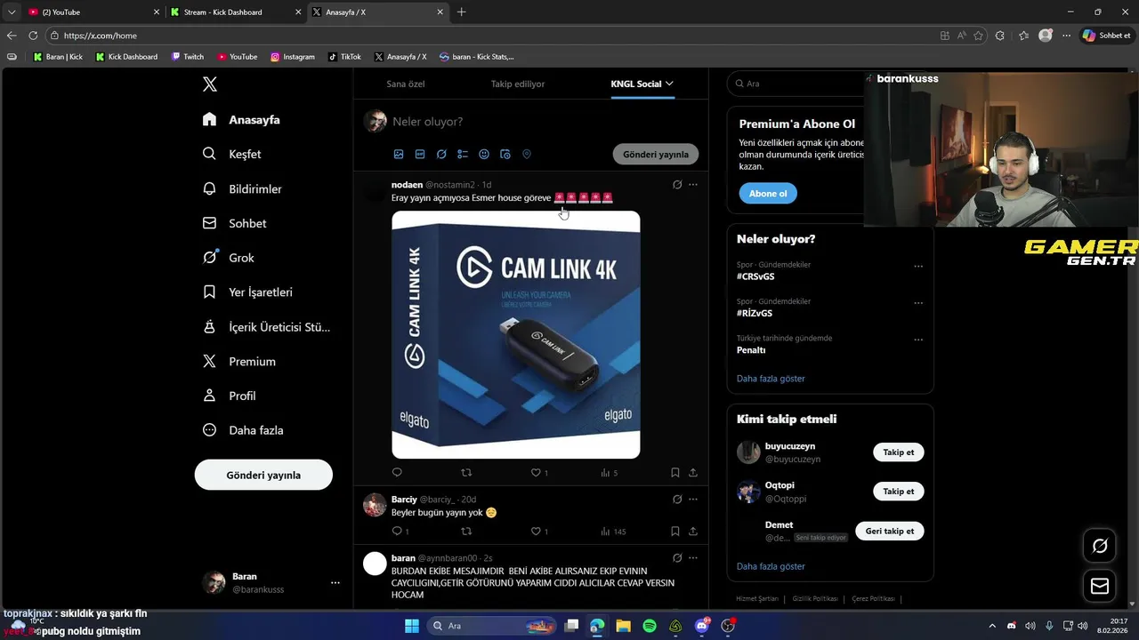
Task: Switch to Stream - Kick Dashboard tab
Action: pyautogui.click(x=235, y=12)
